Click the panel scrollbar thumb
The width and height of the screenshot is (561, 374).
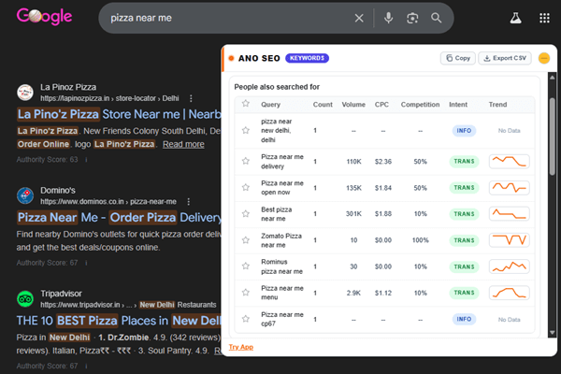tap(552, 136)
